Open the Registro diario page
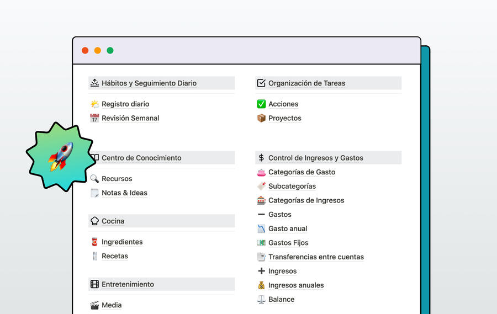 [x=125, y=104]
